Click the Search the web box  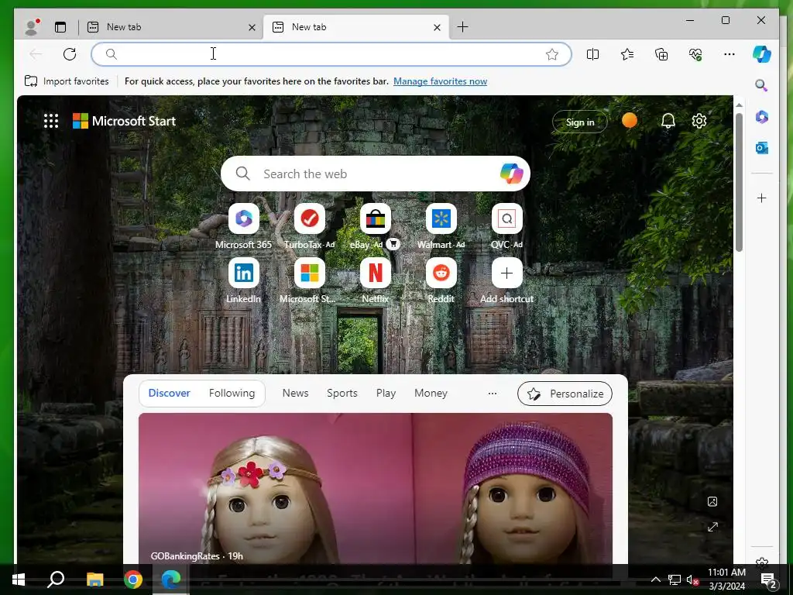point(376,174)
